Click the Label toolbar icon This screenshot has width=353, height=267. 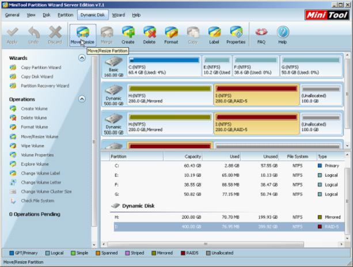coord(214,36)
